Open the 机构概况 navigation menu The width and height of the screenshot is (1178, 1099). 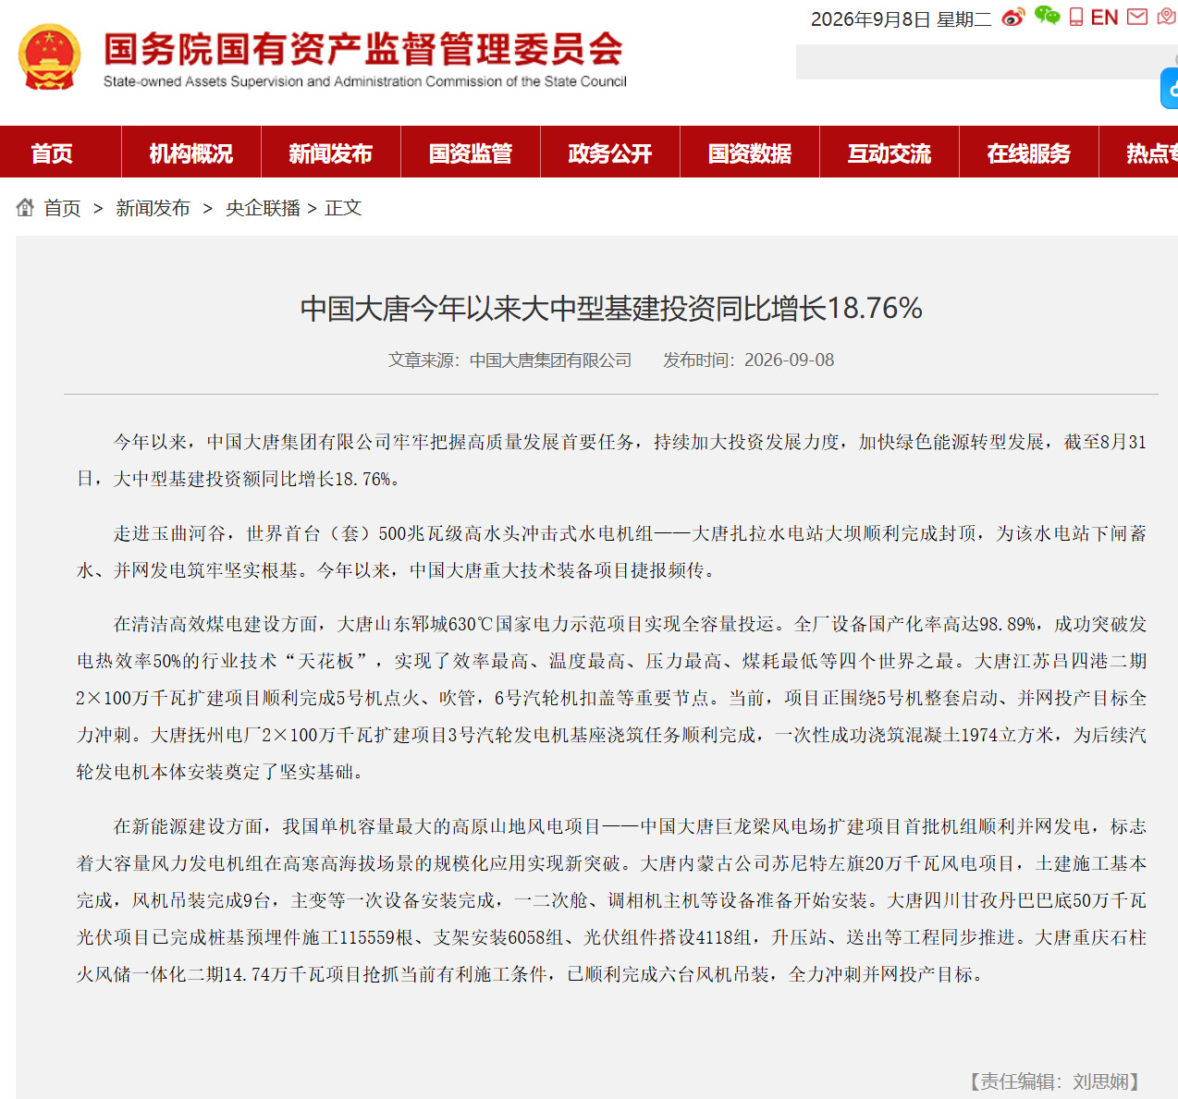pyautogui.click(x=191, y=153)
